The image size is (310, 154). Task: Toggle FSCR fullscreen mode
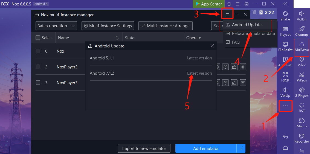[x=285, y=77]
